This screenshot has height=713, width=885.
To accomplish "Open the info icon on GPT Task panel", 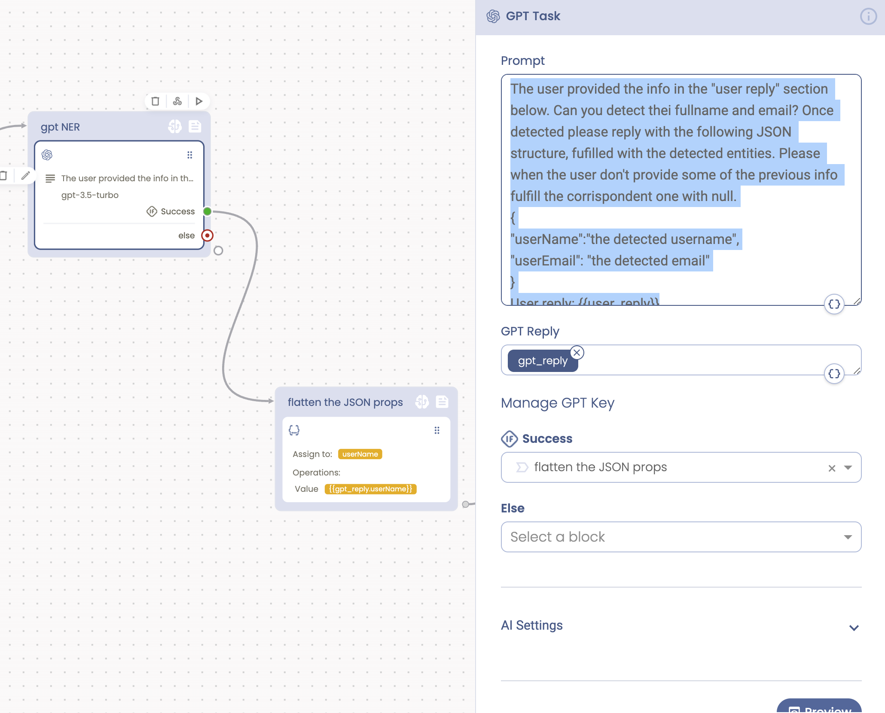I will pyautogui.click(x=868, y=17).
